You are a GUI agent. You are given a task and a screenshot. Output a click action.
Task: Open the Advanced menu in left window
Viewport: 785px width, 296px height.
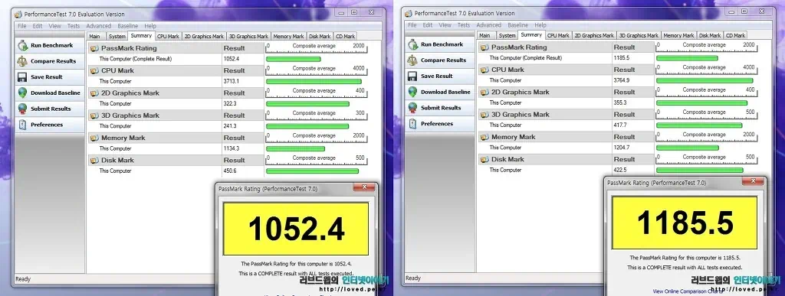pos(99,26)
